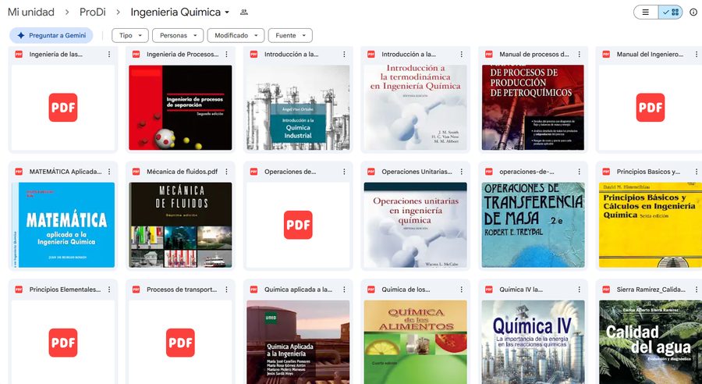Click the PDF type icon of Operaciones Unitarias
Image resolution: width=702 pixels, height=384 pixels.
pyautogui.click(x=371, y=172)
